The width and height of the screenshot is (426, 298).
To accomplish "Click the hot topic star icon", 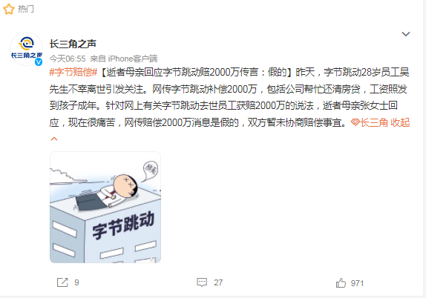I will (9, 9).
